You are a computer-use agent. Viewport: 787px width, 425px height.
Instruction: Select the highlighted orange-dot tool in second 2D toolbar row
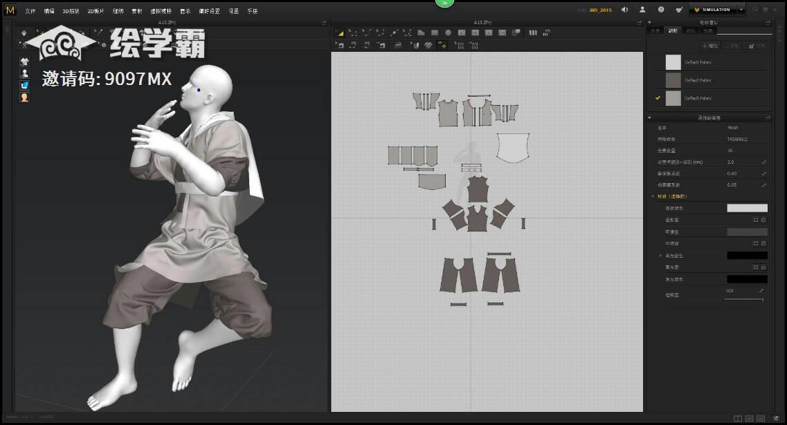pos(443,45)
